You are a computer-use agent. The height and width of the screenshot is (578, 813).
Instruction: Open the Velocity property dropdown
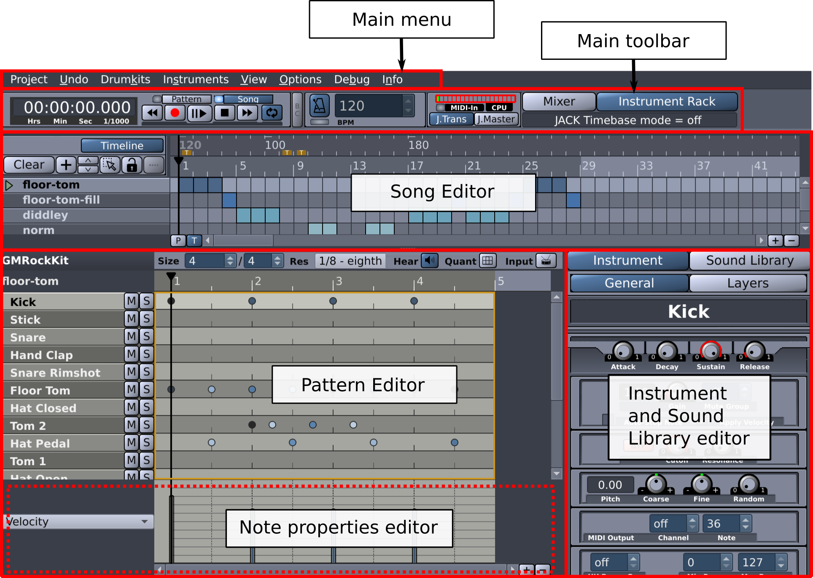tap(78, 521)
